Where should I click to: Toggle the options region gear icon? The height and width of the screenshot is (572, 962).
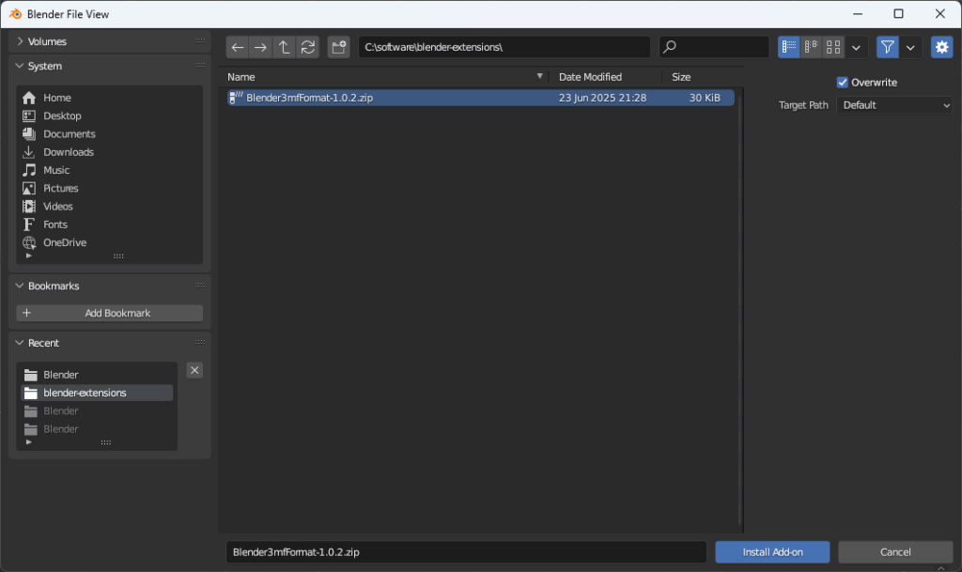pos(941,47)
